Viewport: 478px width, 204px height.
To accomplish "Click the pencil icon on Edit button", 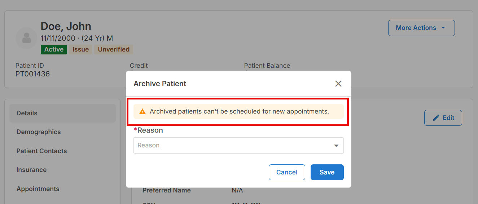I will click(436, 118).
